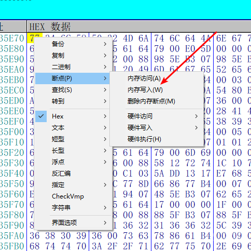
Task: Set a 内存访问(A) breakpoint
Action: [x=157, y=78]
